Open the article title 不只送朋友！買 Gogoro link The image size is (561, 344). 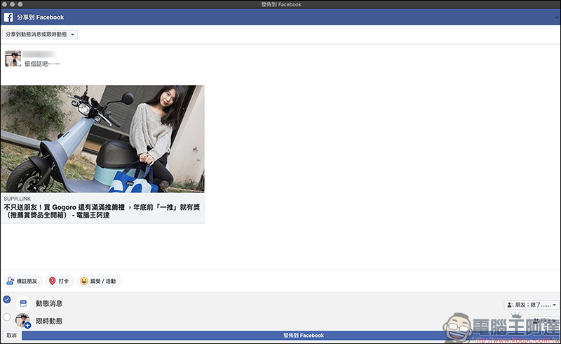coord(102,211)
